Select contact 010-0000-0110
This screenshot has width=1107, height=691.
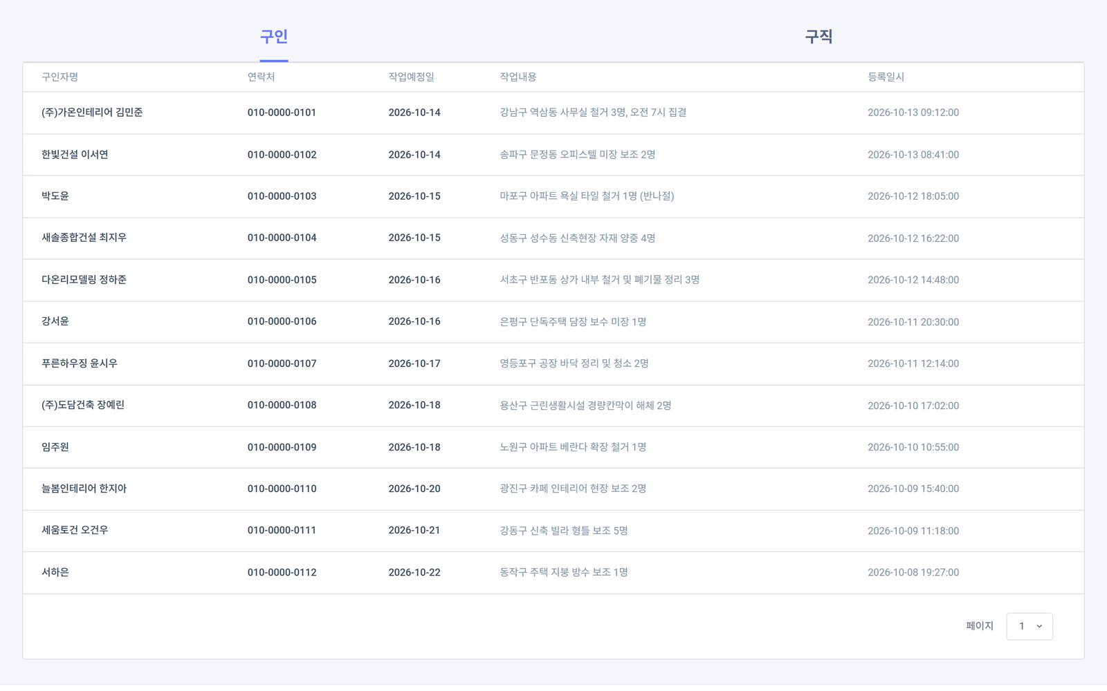282,489
